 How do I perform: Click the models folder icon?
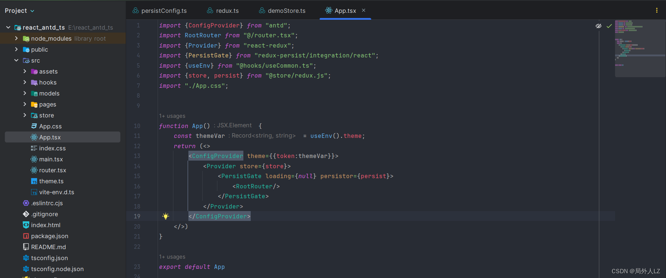(x=34, y=93)
